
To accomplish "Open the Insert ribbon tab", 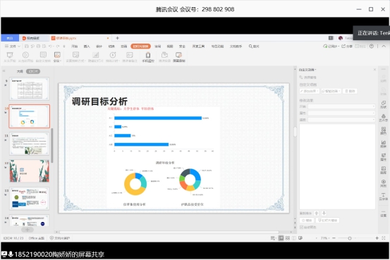I will click(x=87, y=47).
